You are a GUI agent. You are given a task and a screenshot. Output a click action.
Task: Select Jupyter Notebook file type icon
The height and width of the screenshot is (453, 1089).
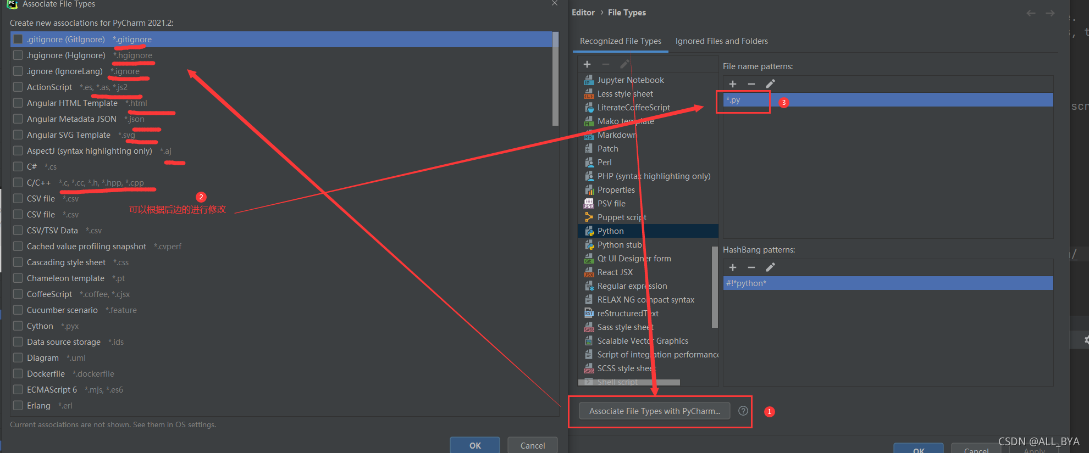click(589, 80)
